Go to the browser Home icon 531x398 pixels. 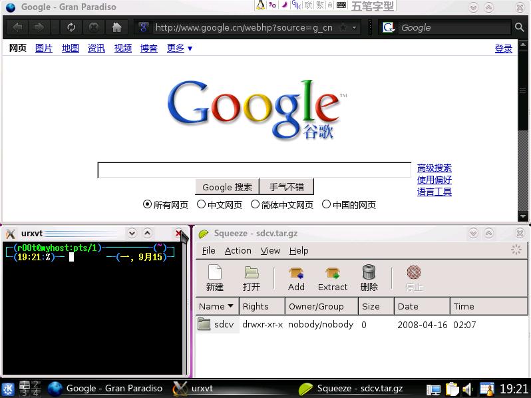coord(116,27)
